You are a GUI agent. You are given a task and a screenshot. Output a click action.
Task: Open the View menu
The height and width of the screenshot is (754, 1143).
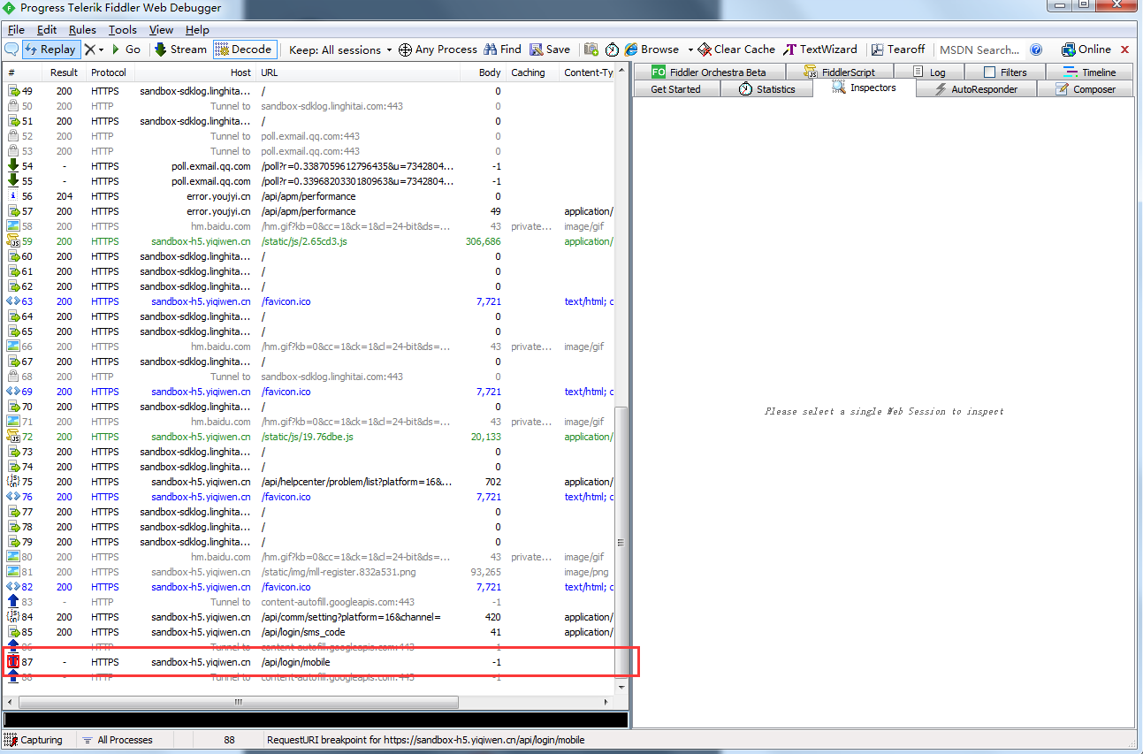[x=161, y=30]
